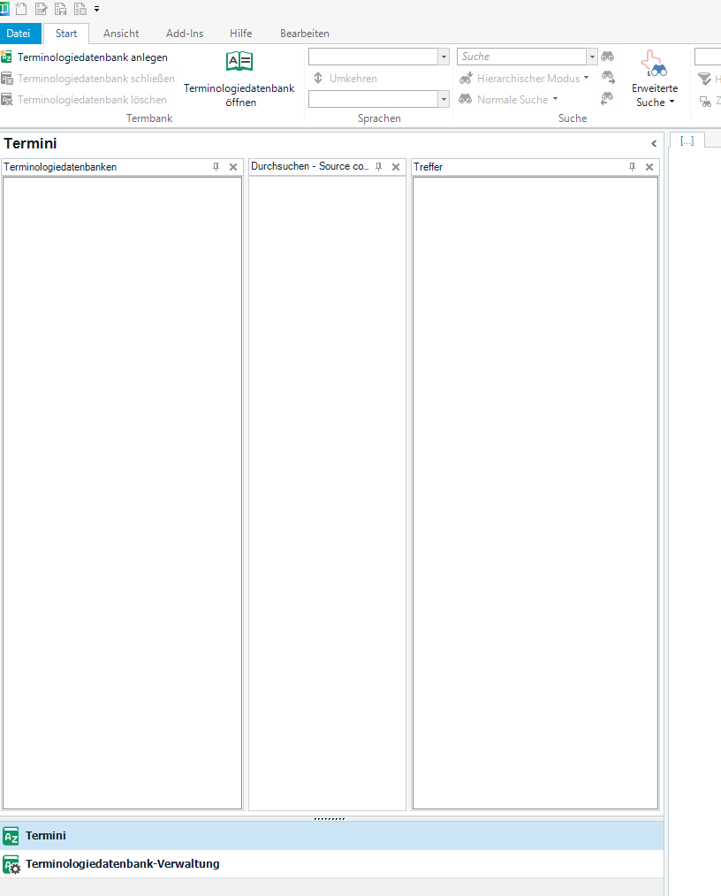Click into the Suche search field
The width and height of the screenshot is (721, 896).
(521, 57)
